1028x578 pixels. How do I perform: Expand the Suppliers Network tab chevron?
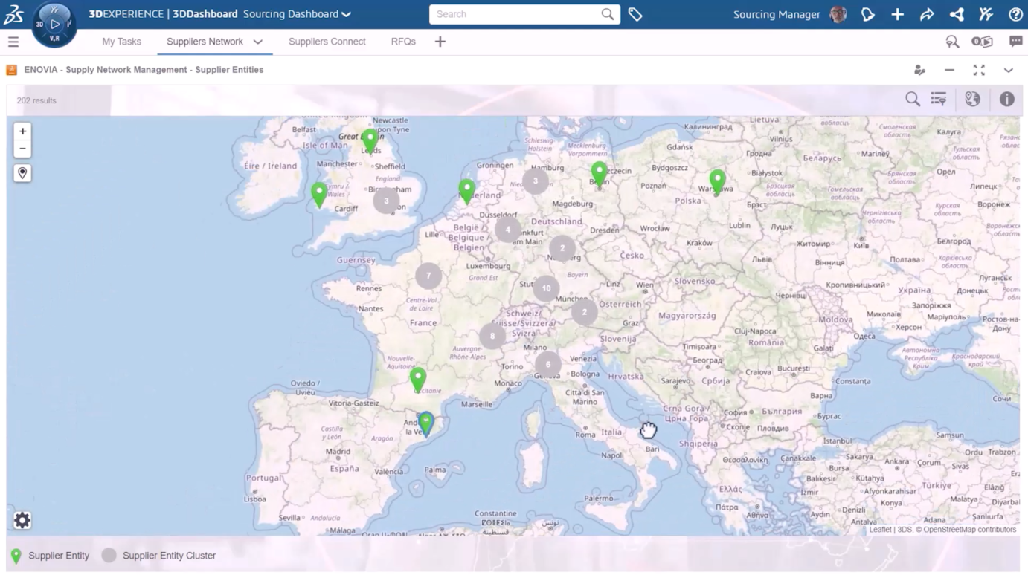[x=258, y=42]
